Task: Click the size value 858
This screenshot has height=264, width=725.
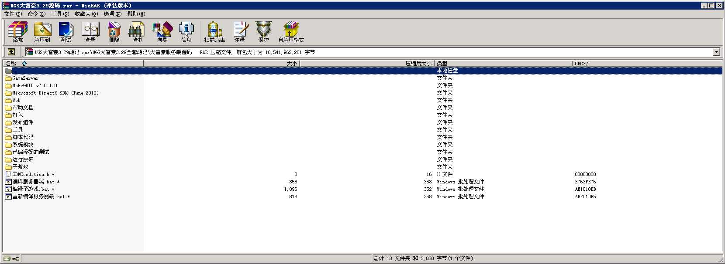Action: pyautogui.click(x=293, y=182)
